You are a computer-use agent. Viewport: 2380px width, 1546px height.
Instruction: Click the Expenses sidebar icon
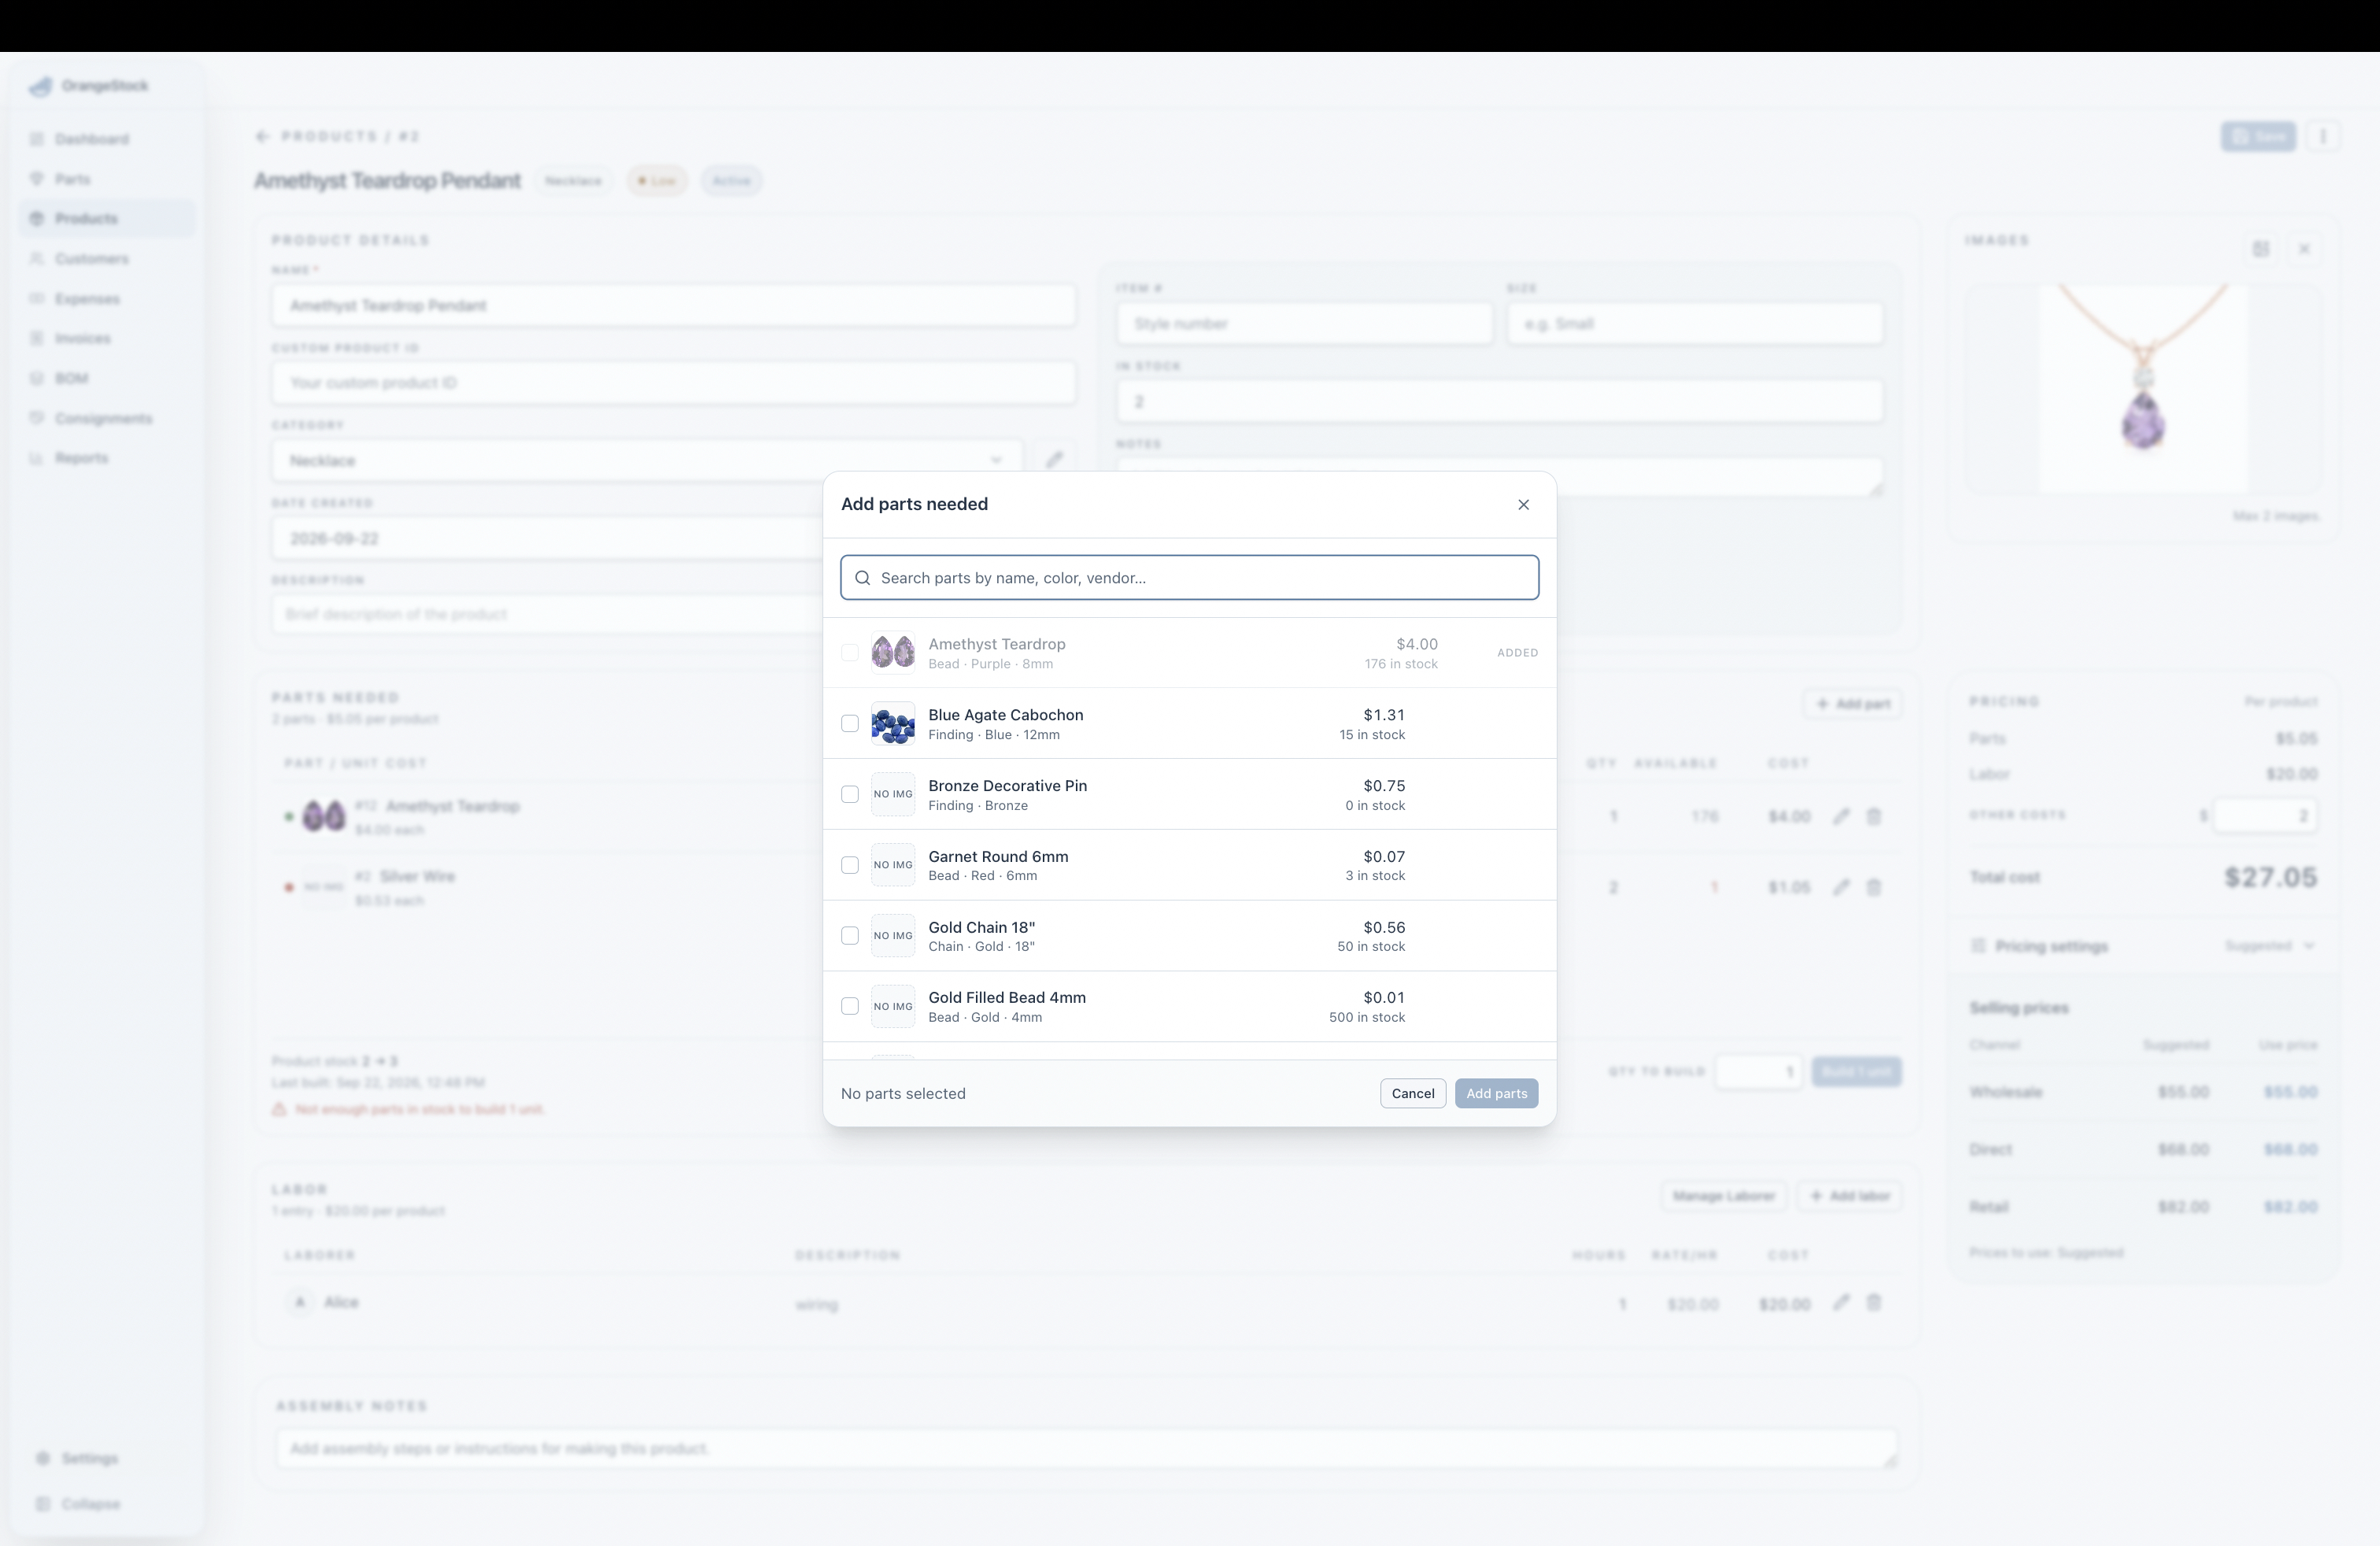37,299
